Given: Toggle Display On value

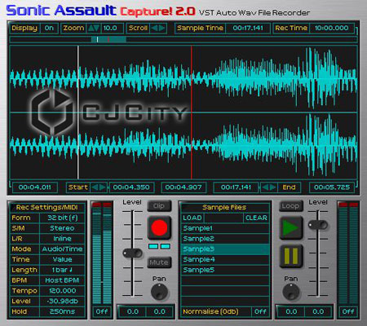Looking at the screenshot, I should pos(49,28).
